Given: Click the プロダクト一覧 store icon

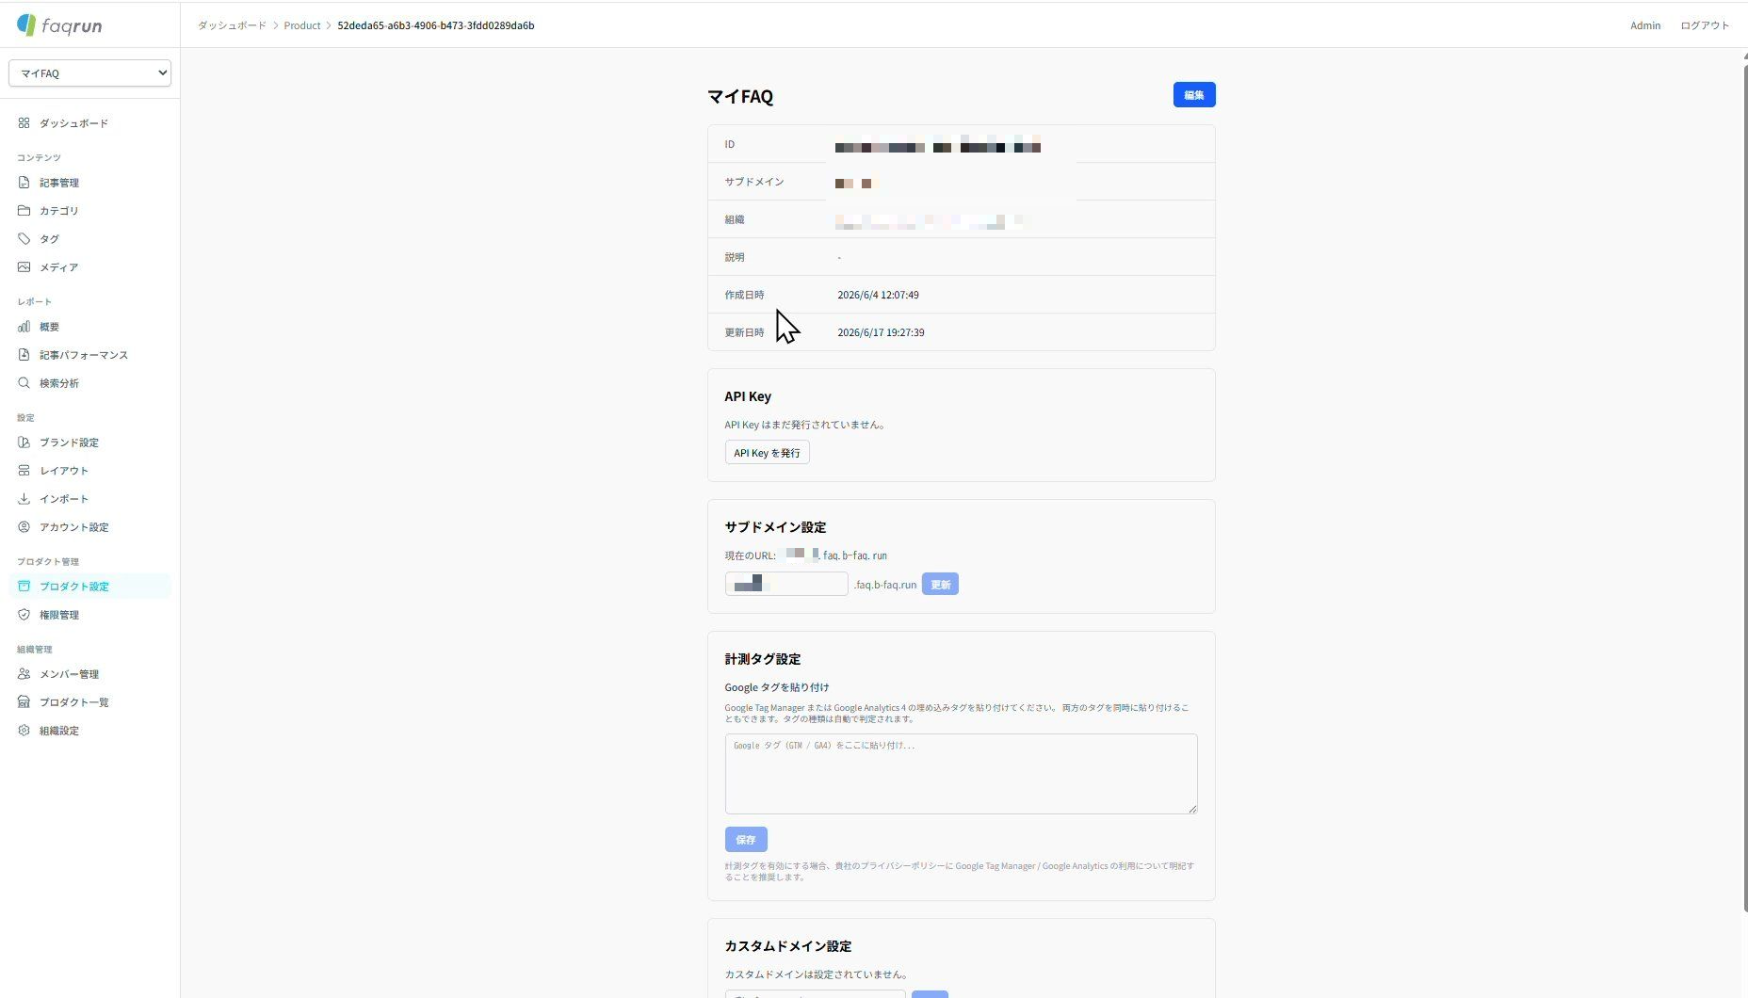Looking at the screenshot, I should 24,702.
